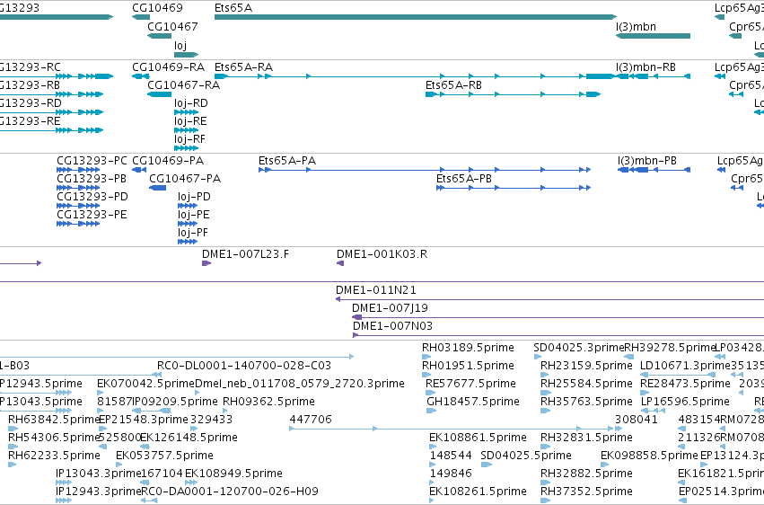Click the Dmel_neb_011708_0579_2720.3prime label
Image resolution: width=764 pixels, height=505 pixels.
(x=300, y=384)
